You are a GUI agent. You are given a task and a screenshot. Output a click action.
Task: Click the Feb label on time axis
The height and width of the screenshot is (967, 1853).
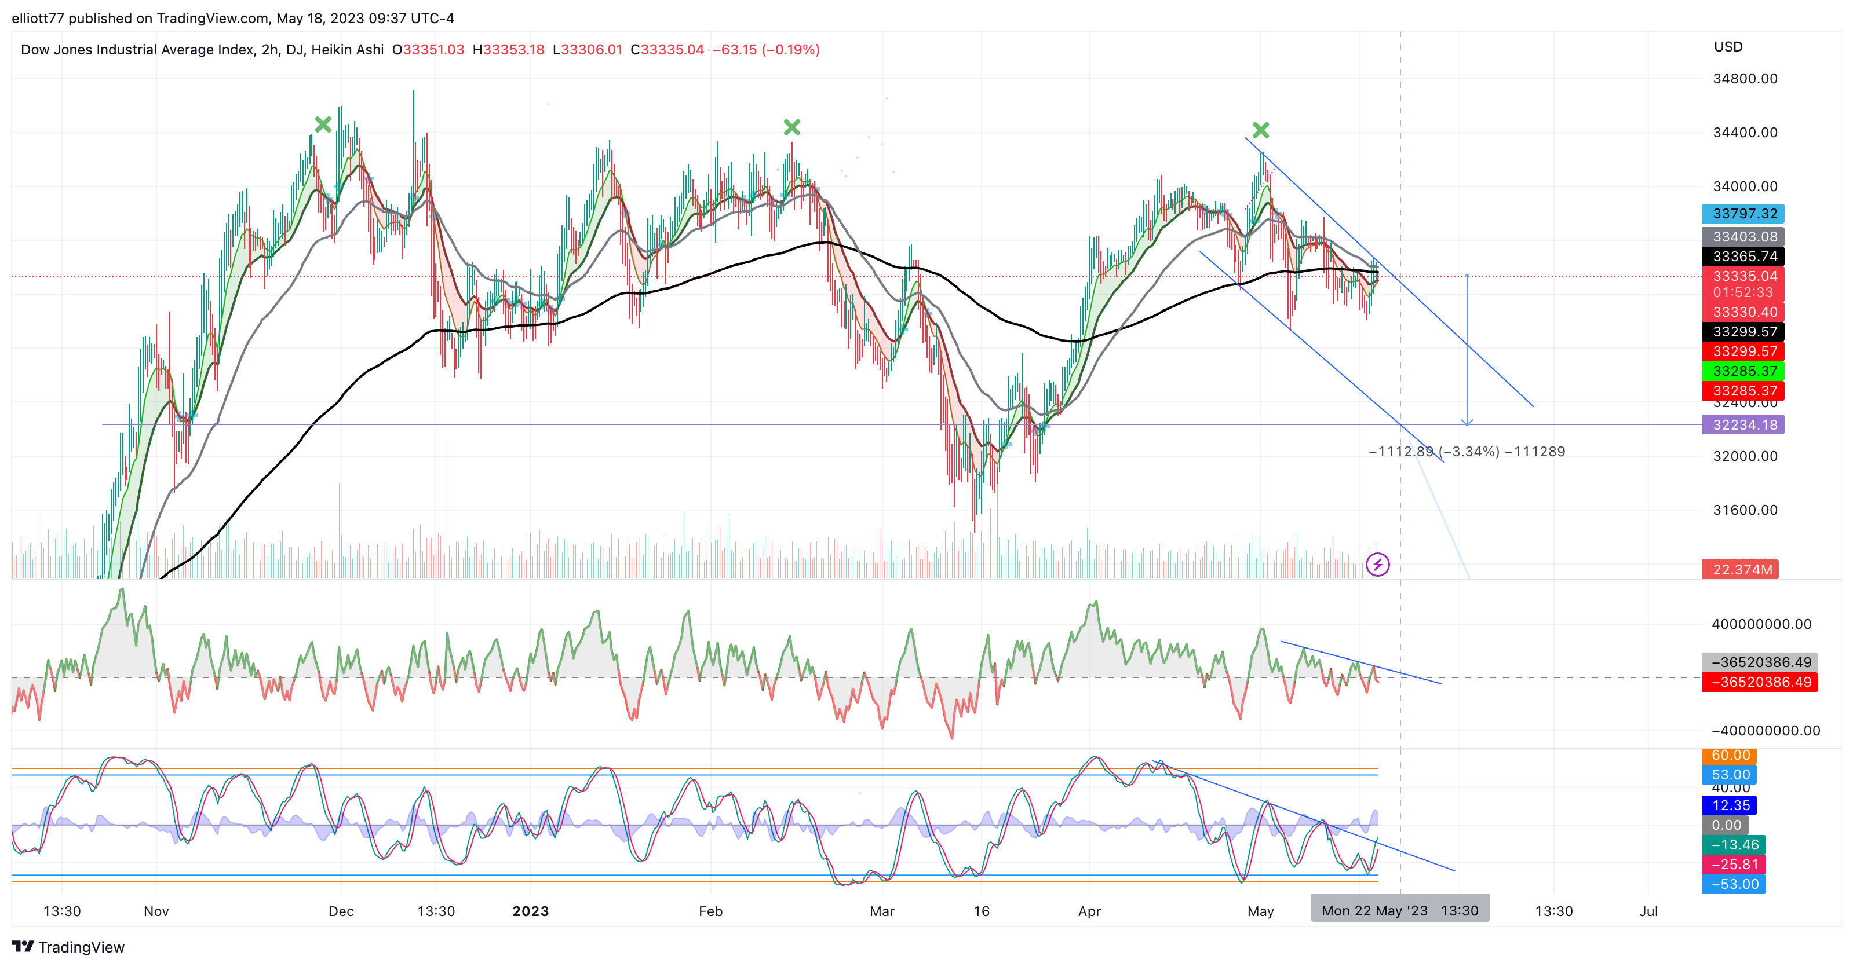pyautogui.click(x=710, y=911)
